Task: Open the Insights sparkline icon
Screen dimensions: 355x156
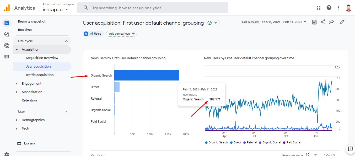Action: 331,22
